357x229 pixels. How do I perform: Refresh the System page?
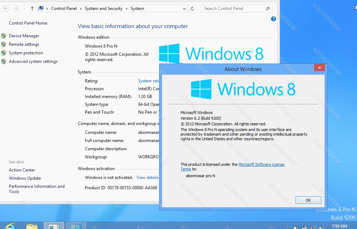click(192, 9)
